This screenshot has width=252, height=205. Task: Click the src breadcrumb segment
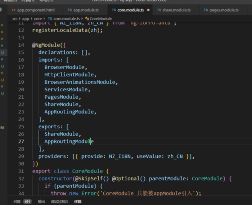click(15, 19)
